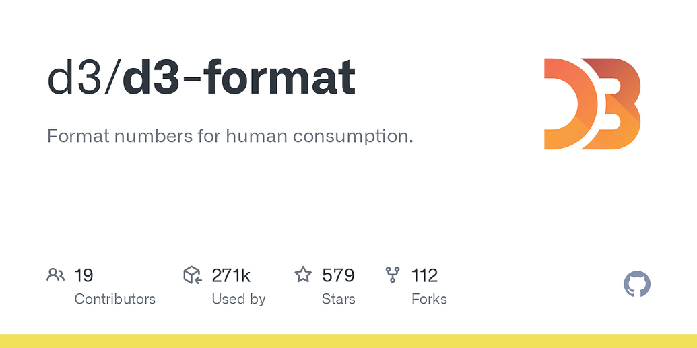The width and height of the screenshot is (697, 348).
Task: Click the Used by package icon
Action: click(193, 275)
